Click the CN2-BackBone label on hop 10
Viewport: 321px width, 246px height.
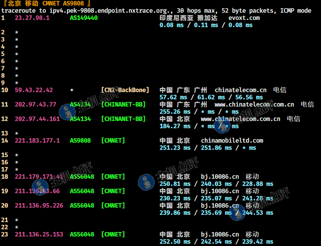point(125,90)
